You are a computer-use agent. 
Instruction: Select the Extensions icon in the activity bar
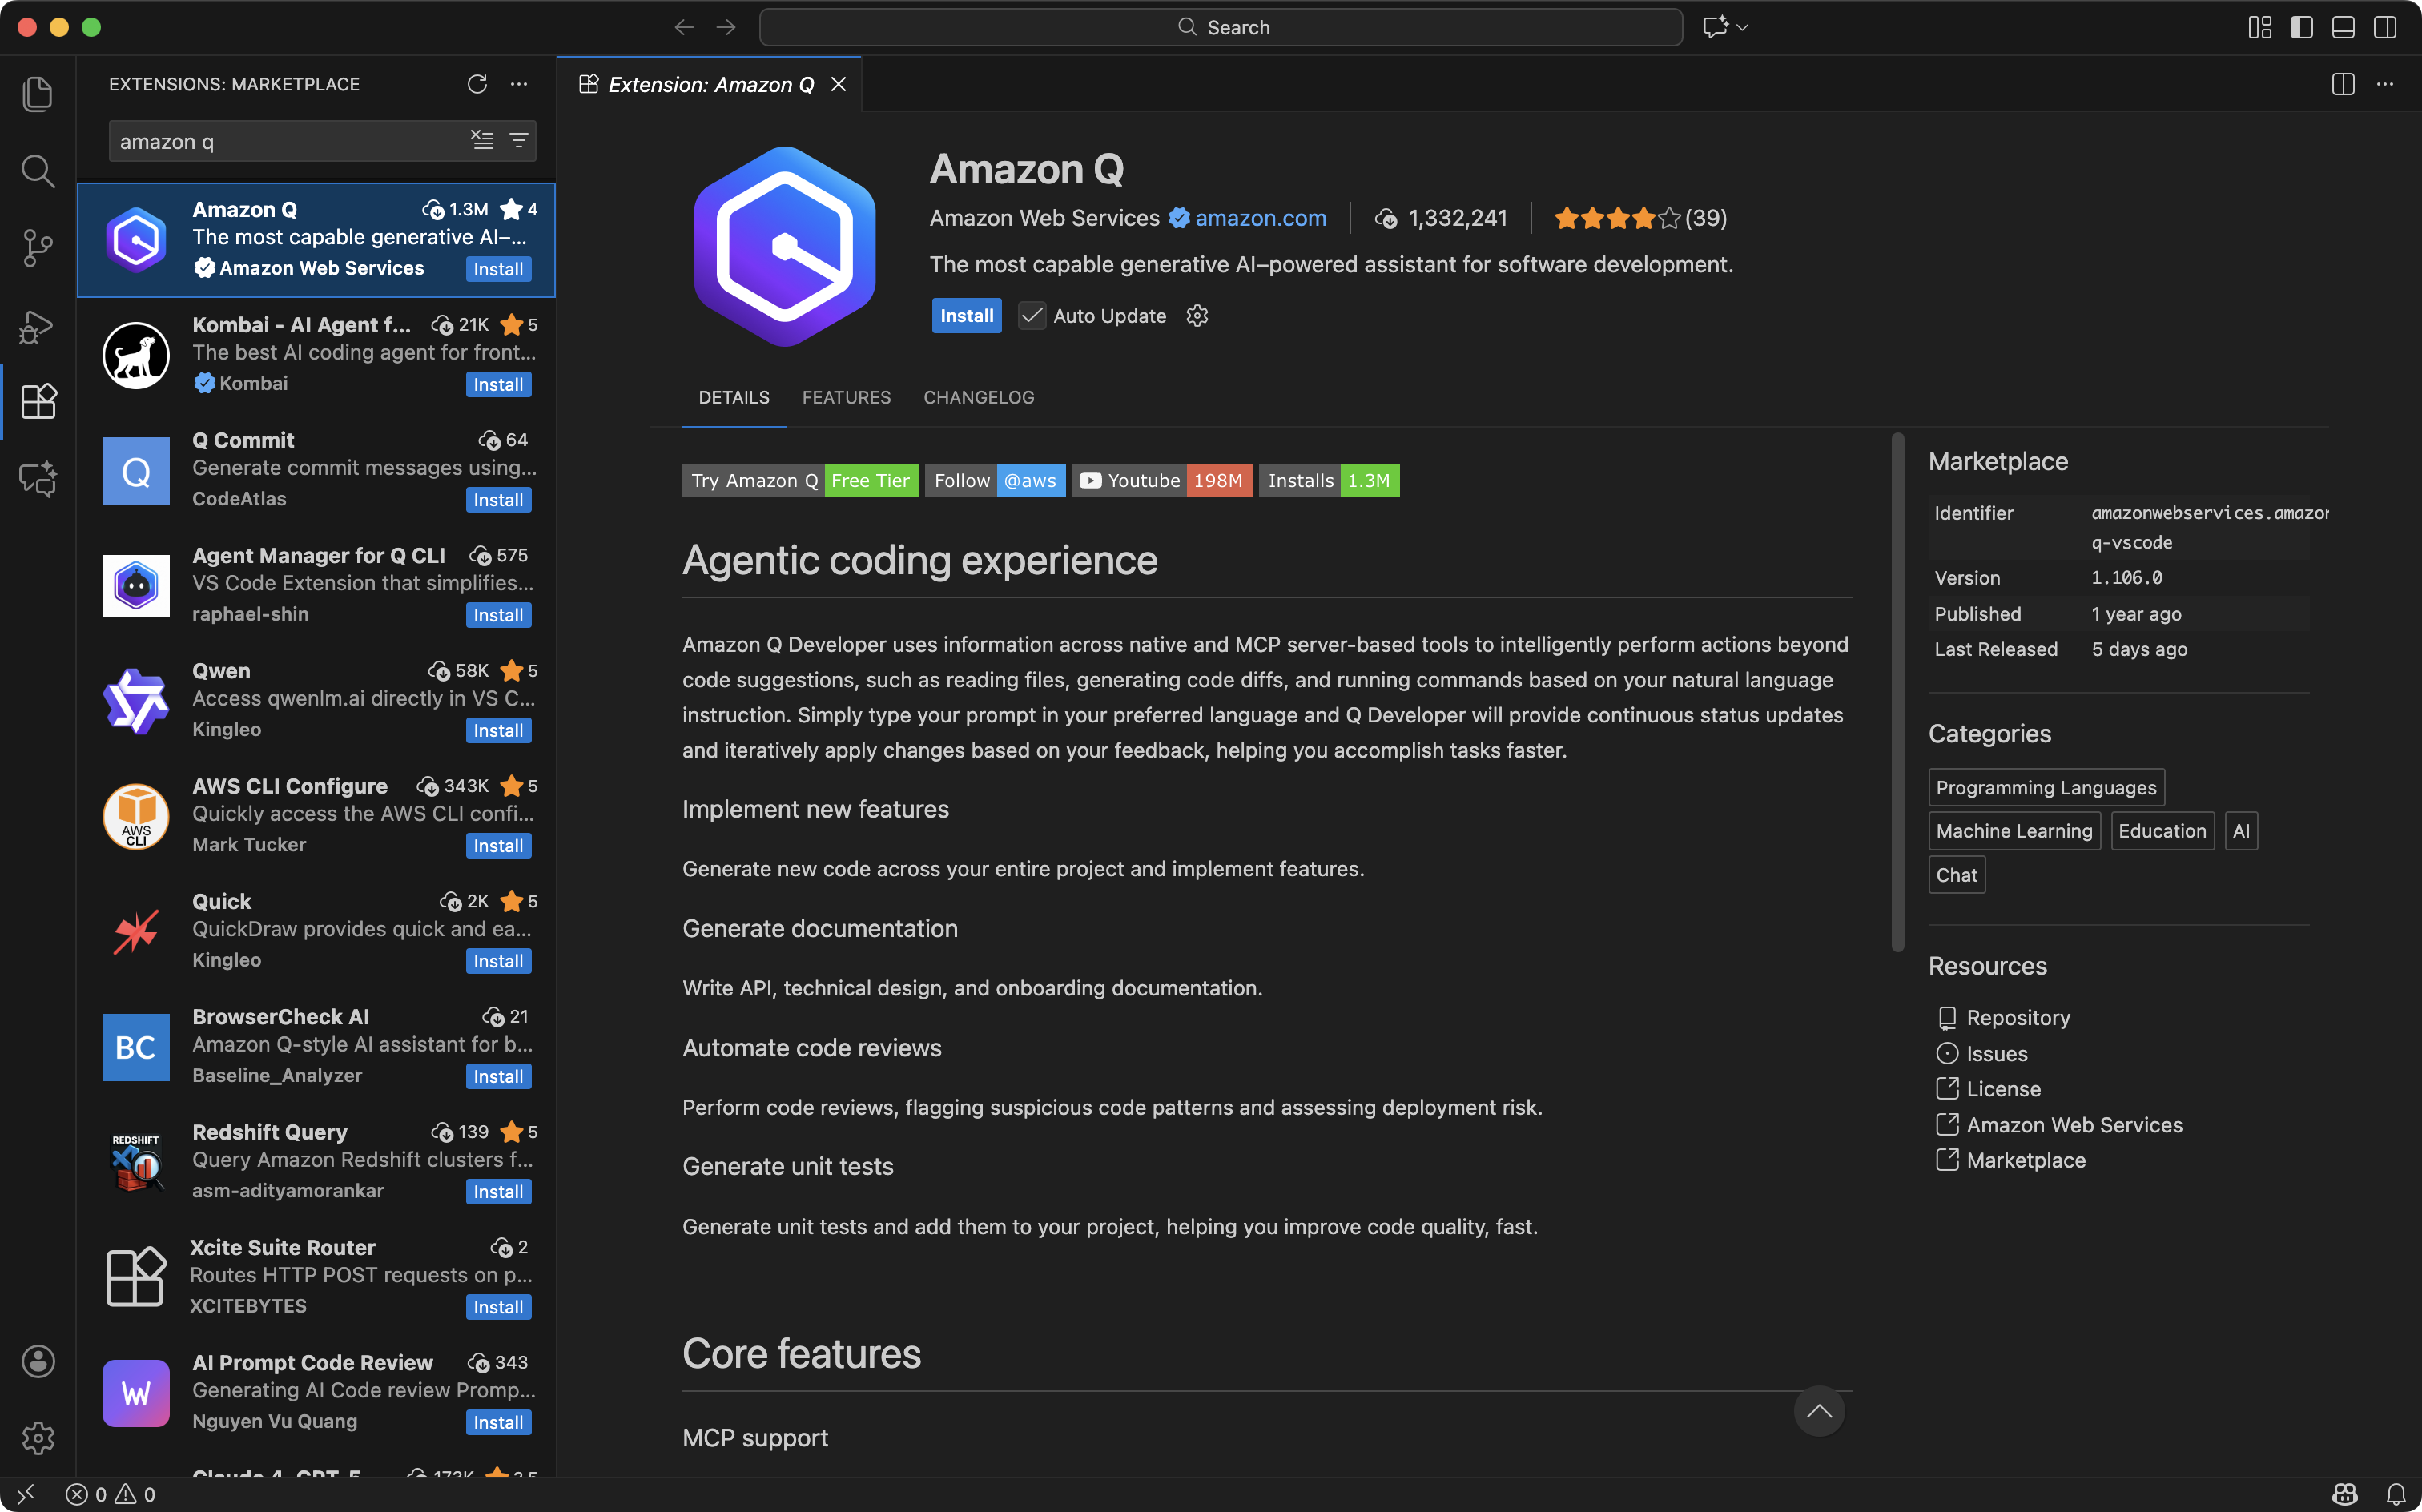[38, 401]
